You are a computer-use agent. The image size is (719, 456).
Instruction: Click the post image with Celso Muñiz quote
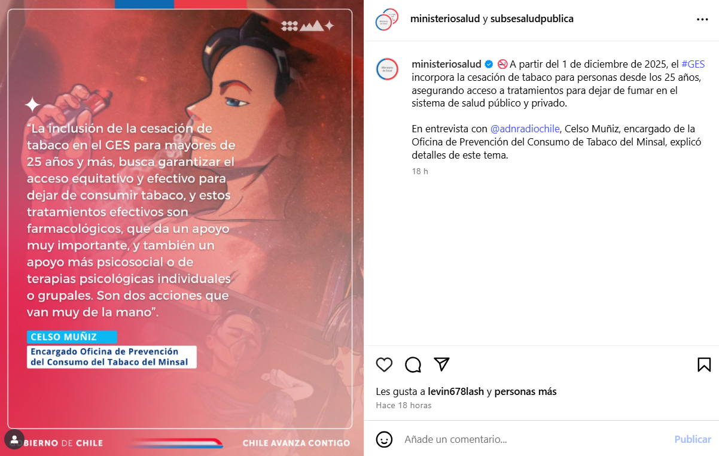[x=182, y=228]
